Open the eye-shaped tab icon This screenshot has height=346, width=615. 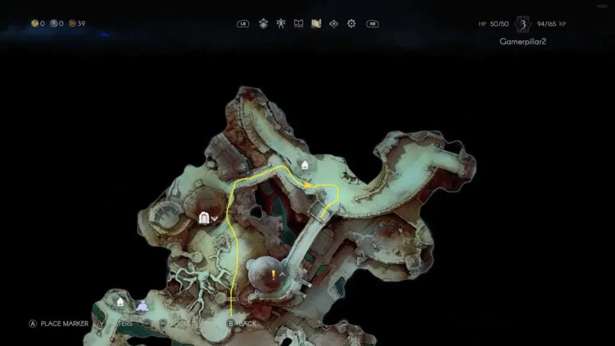[x=334, y=24]
